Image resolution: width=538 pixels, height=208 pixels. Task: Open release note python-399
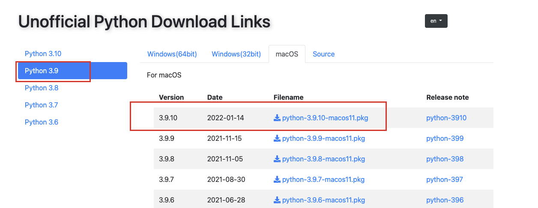[445, 138]
